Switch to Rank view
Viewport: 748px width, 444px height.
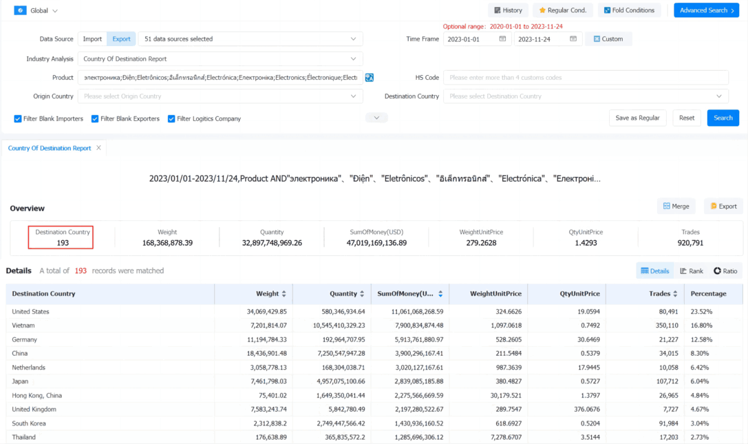[692, 271]
